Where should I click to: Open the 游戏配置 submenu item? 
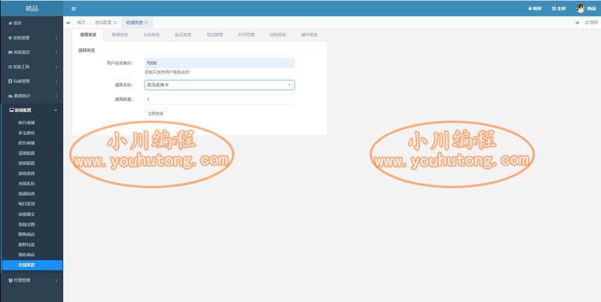tap(26, 163)
